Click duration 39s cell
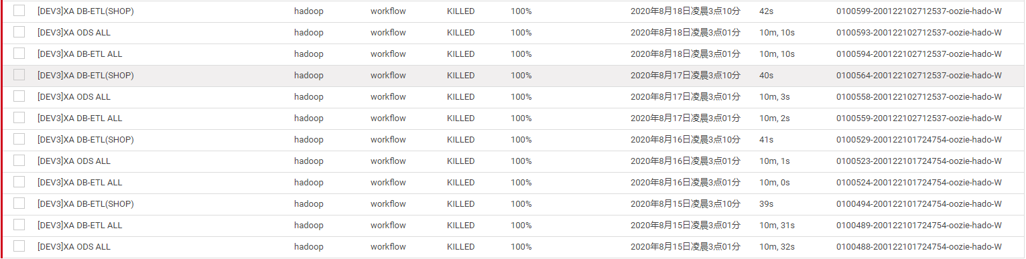The height and width of the screenshot is (259, 1026). 766,204
